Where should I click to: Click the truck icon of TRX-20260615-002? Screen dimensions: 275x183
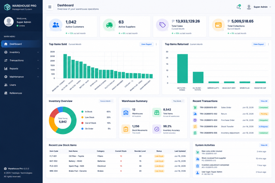pos(195,114)
